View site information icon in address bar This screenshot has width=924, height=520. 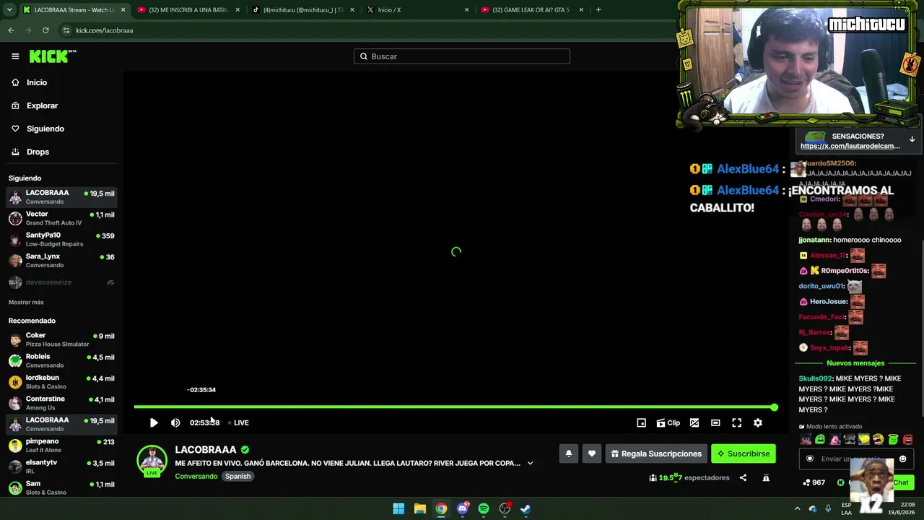(x=66, y=30)
